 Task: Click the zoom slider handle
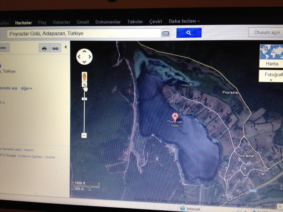click(x=84, y=99)
